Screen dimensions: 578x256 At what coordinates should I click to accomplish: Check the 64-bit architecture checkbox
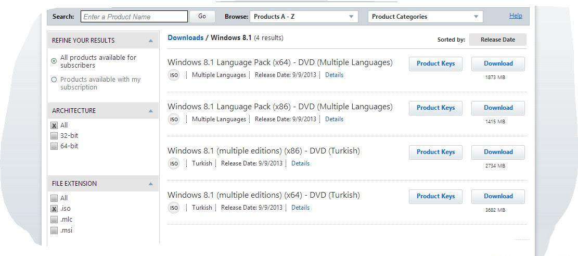[x=54, y=146]
